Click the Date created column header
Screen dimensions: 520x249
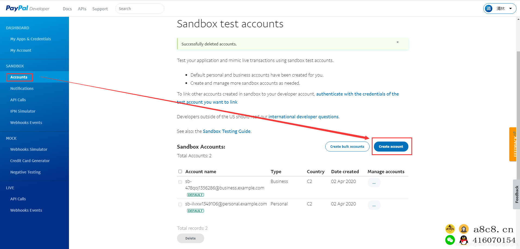click(345, 172)
